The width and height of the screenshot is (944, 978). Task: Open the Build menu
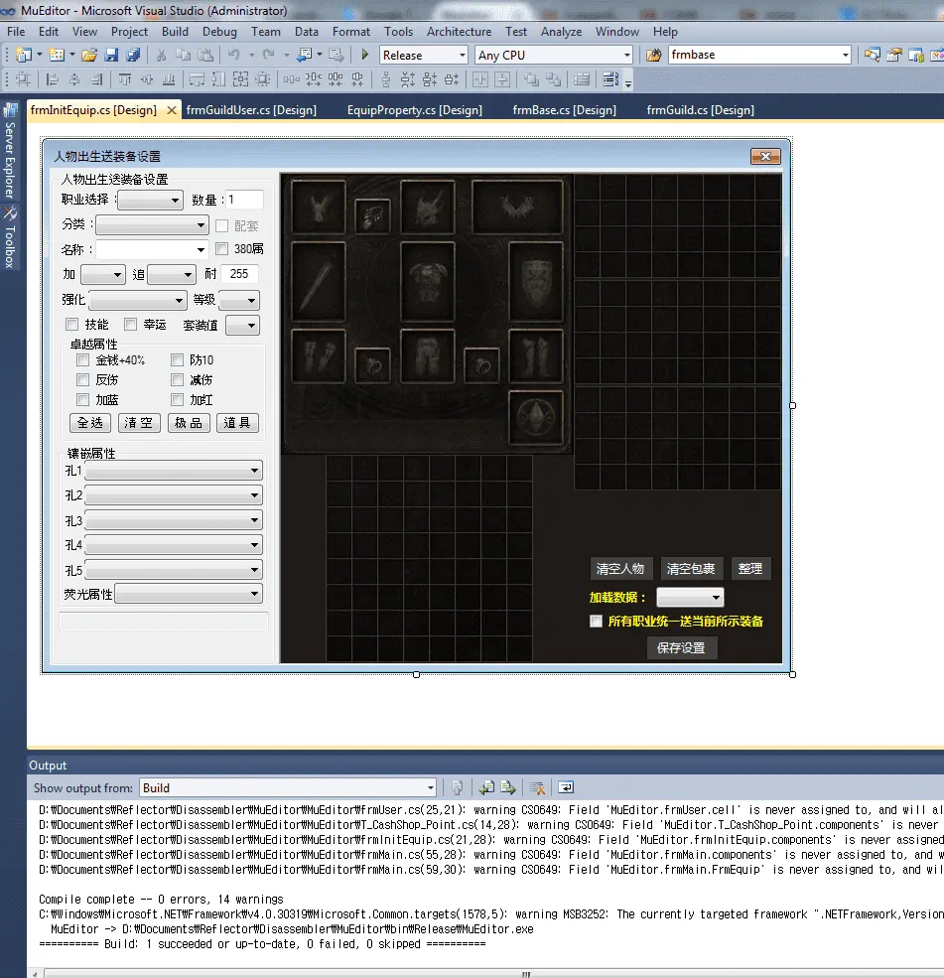[176, 31]
